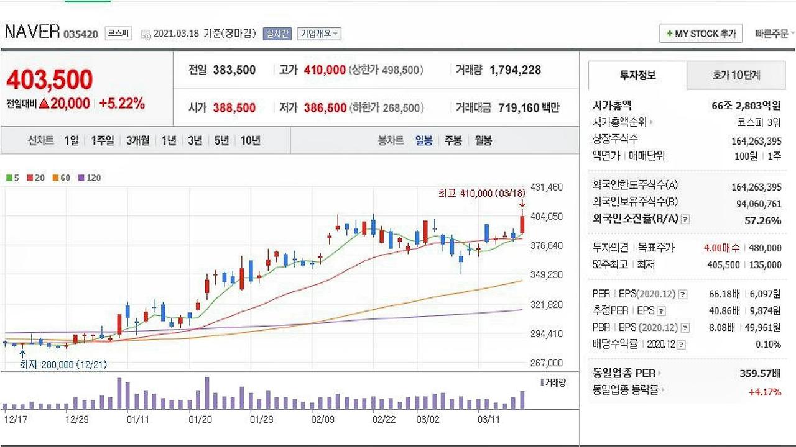This screenshot has height=447, width=796.
Task: Click the 코스피 3위 ranking value
Action: tap(759, 122)
